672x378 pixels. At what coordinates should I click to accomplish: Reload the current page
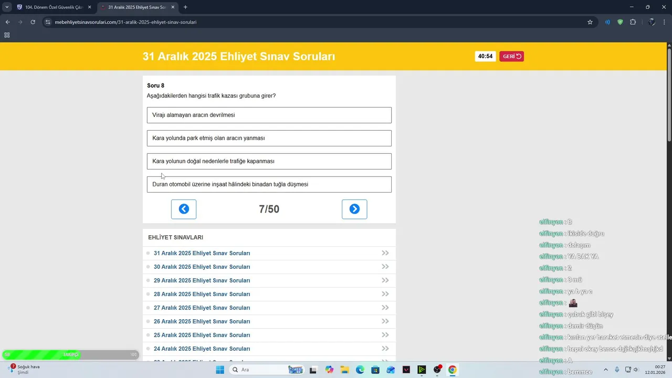tap(33, 22)
